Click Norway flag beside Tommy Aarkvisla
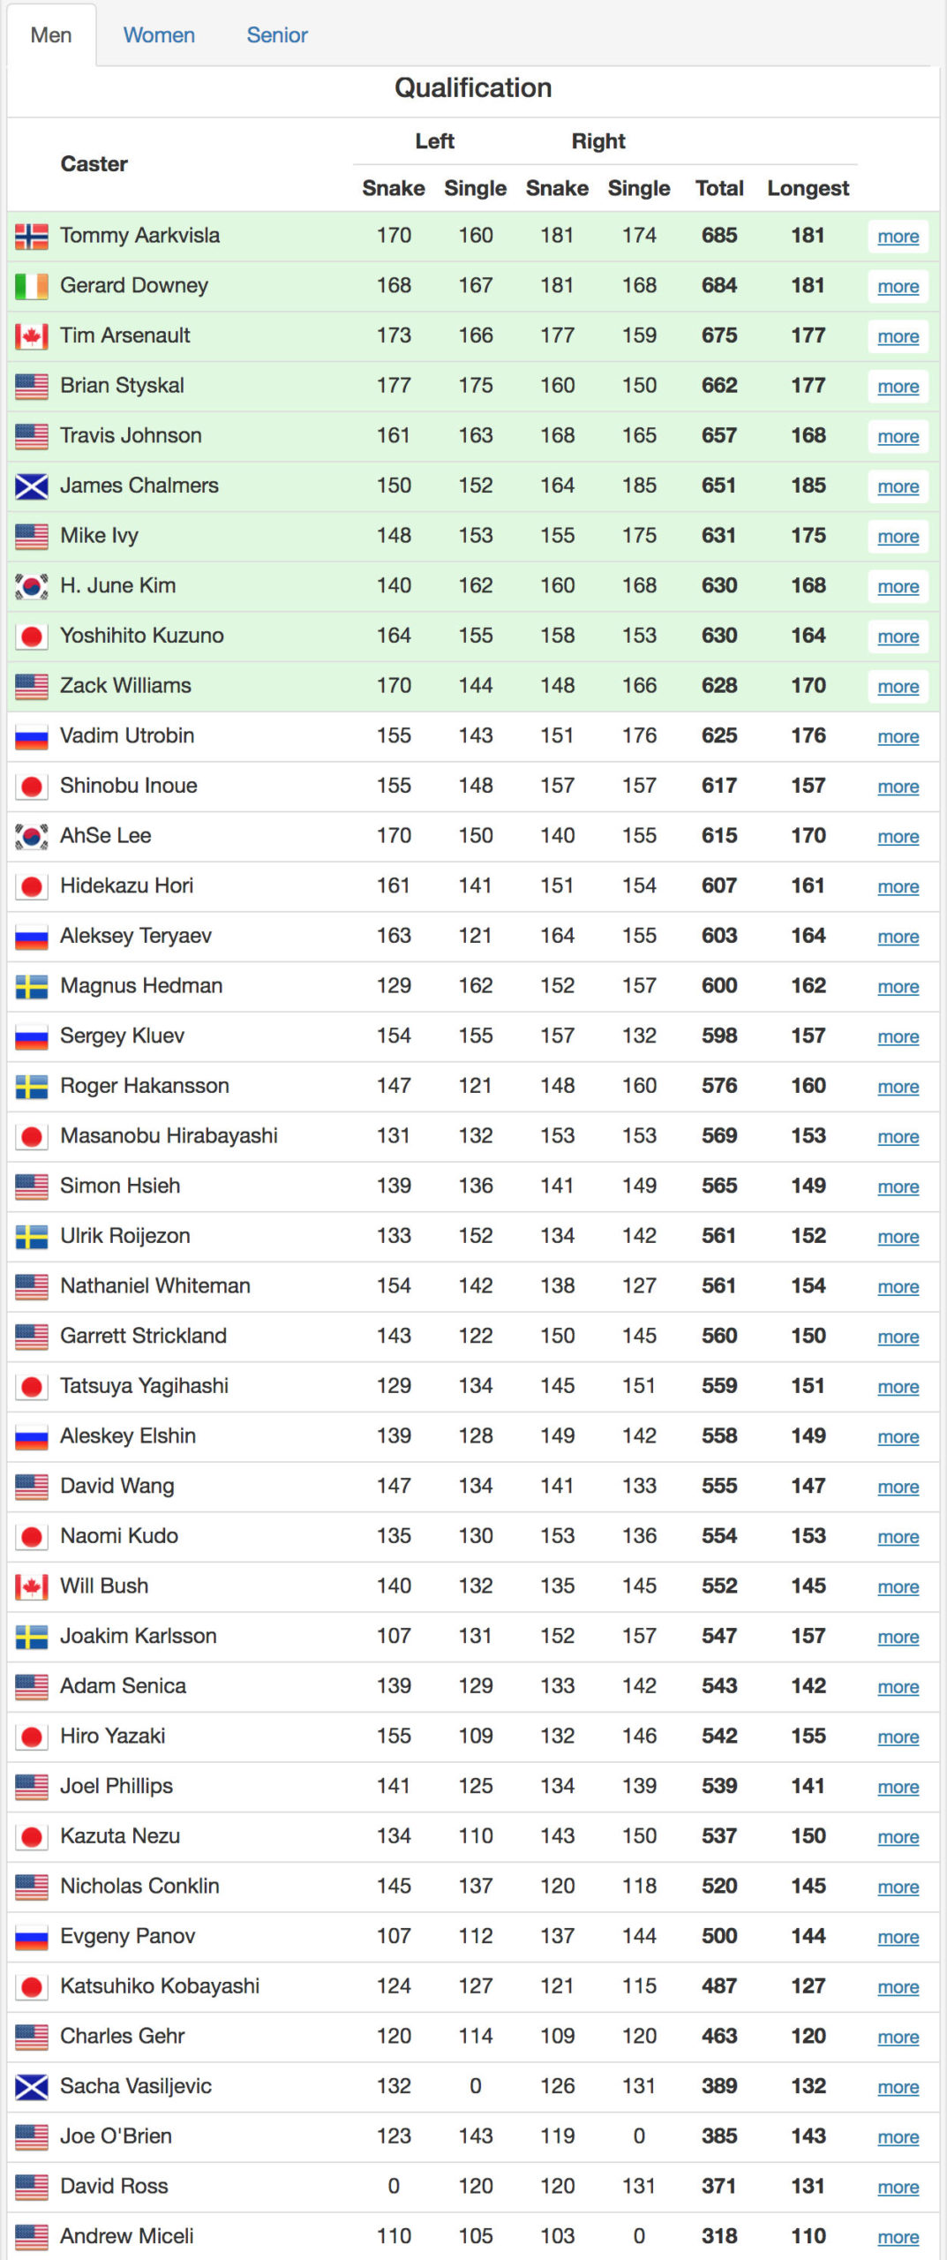The image size is (947, 2260). click(x=32, y=237)
